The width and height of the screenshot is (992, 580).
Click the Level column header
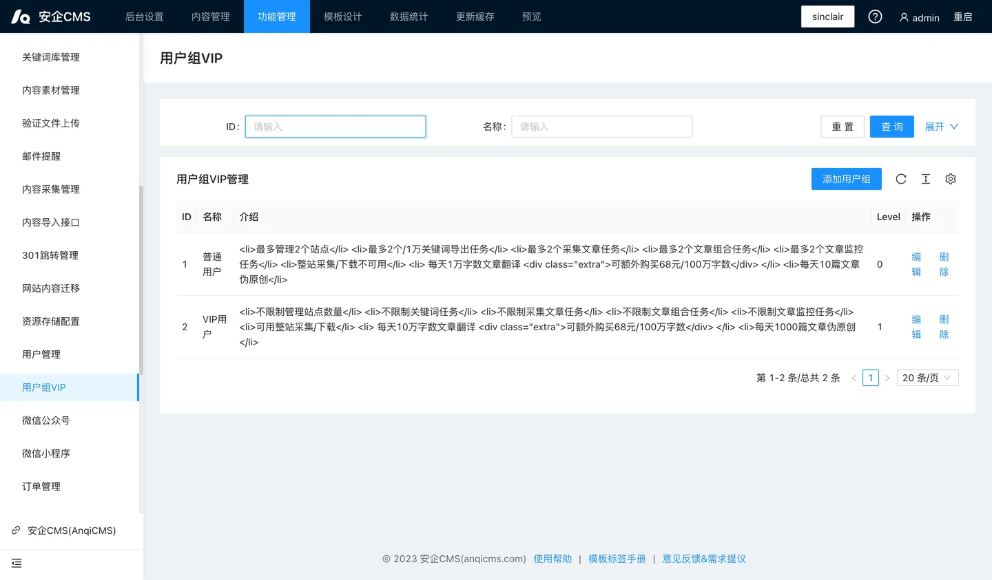pyautogui.click(x=889, y=217)
